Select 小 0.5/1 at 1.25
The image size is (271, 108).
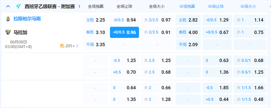(250, 72)
